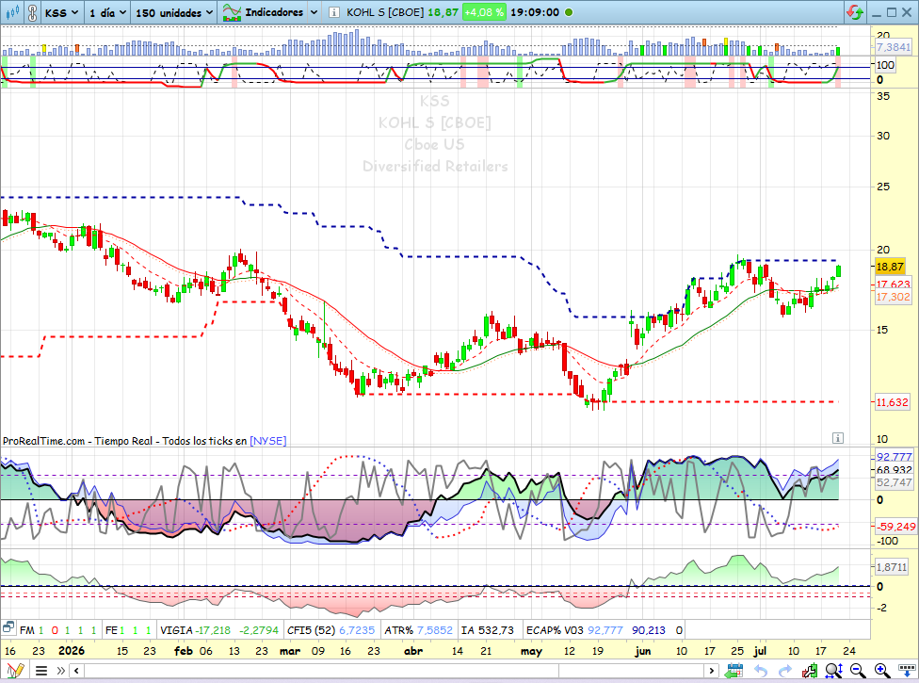Click the stacked windows icon near FM

[8, 628]
